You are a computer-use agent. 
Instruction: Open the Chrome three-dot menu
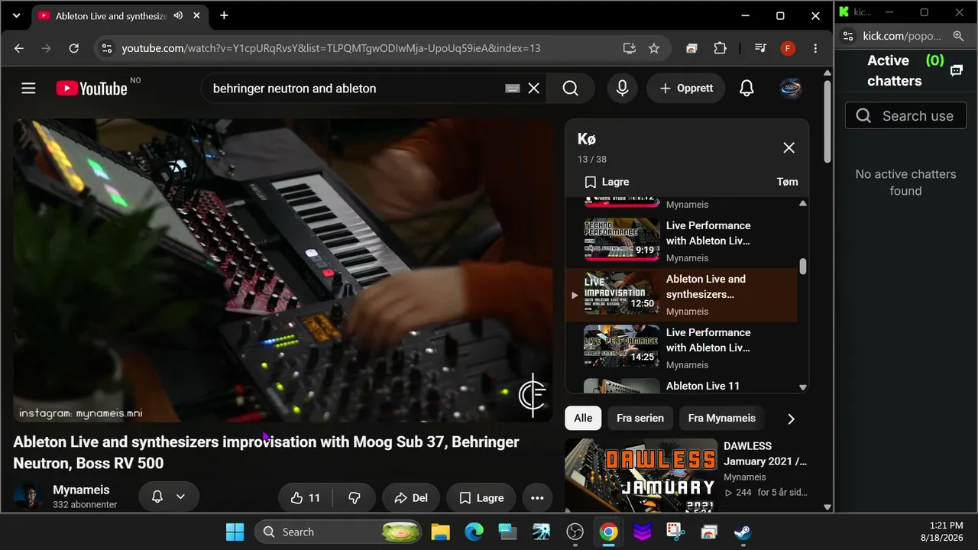(x=815, y=48)
